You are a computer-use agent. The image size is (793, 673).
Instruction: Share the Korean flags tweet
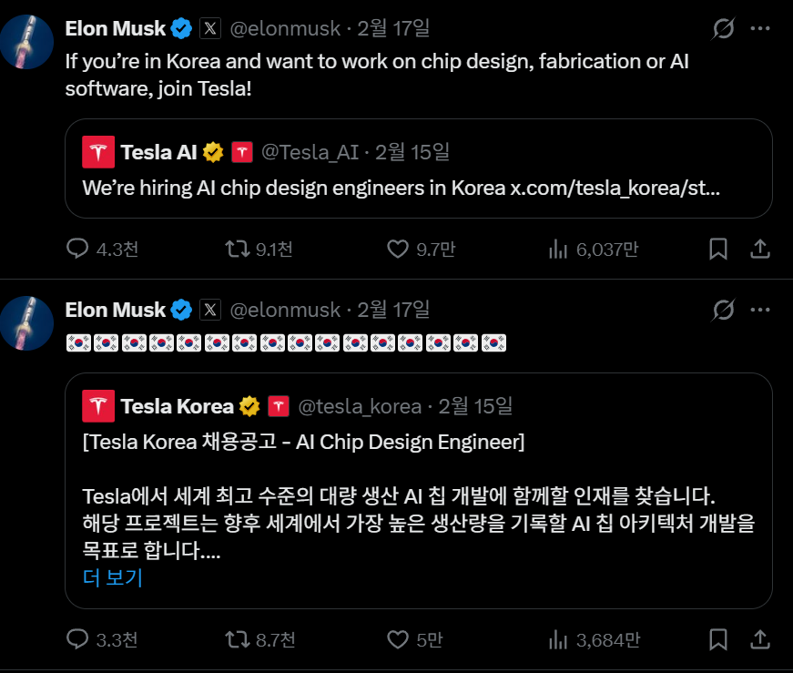pyautogui.click(x=761, y=640)
